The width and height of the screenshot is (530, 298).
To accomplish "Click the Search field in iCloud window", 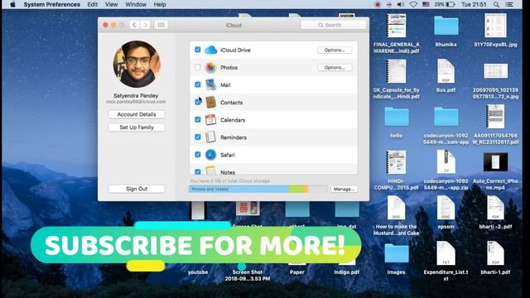I will coord(334,25).
